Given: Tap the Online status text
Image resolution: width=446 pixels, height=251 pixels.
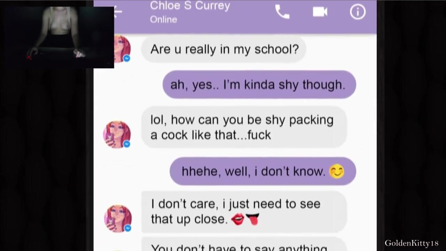Looking at the screenshot, I should (x=163, y=20).
